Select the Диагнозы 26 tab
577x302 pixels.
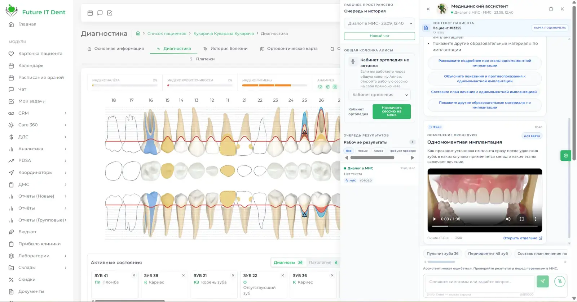pyautogui.click(x=288, y=262)
